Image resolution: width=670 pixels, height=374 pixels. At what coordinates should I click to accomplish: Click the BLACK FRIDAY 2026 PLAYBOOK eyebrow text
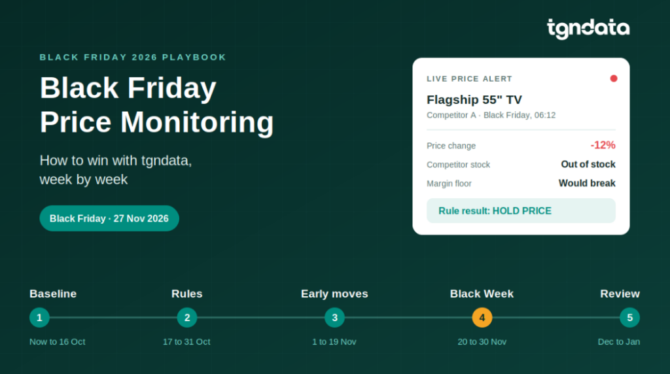[x=133, y=57]
